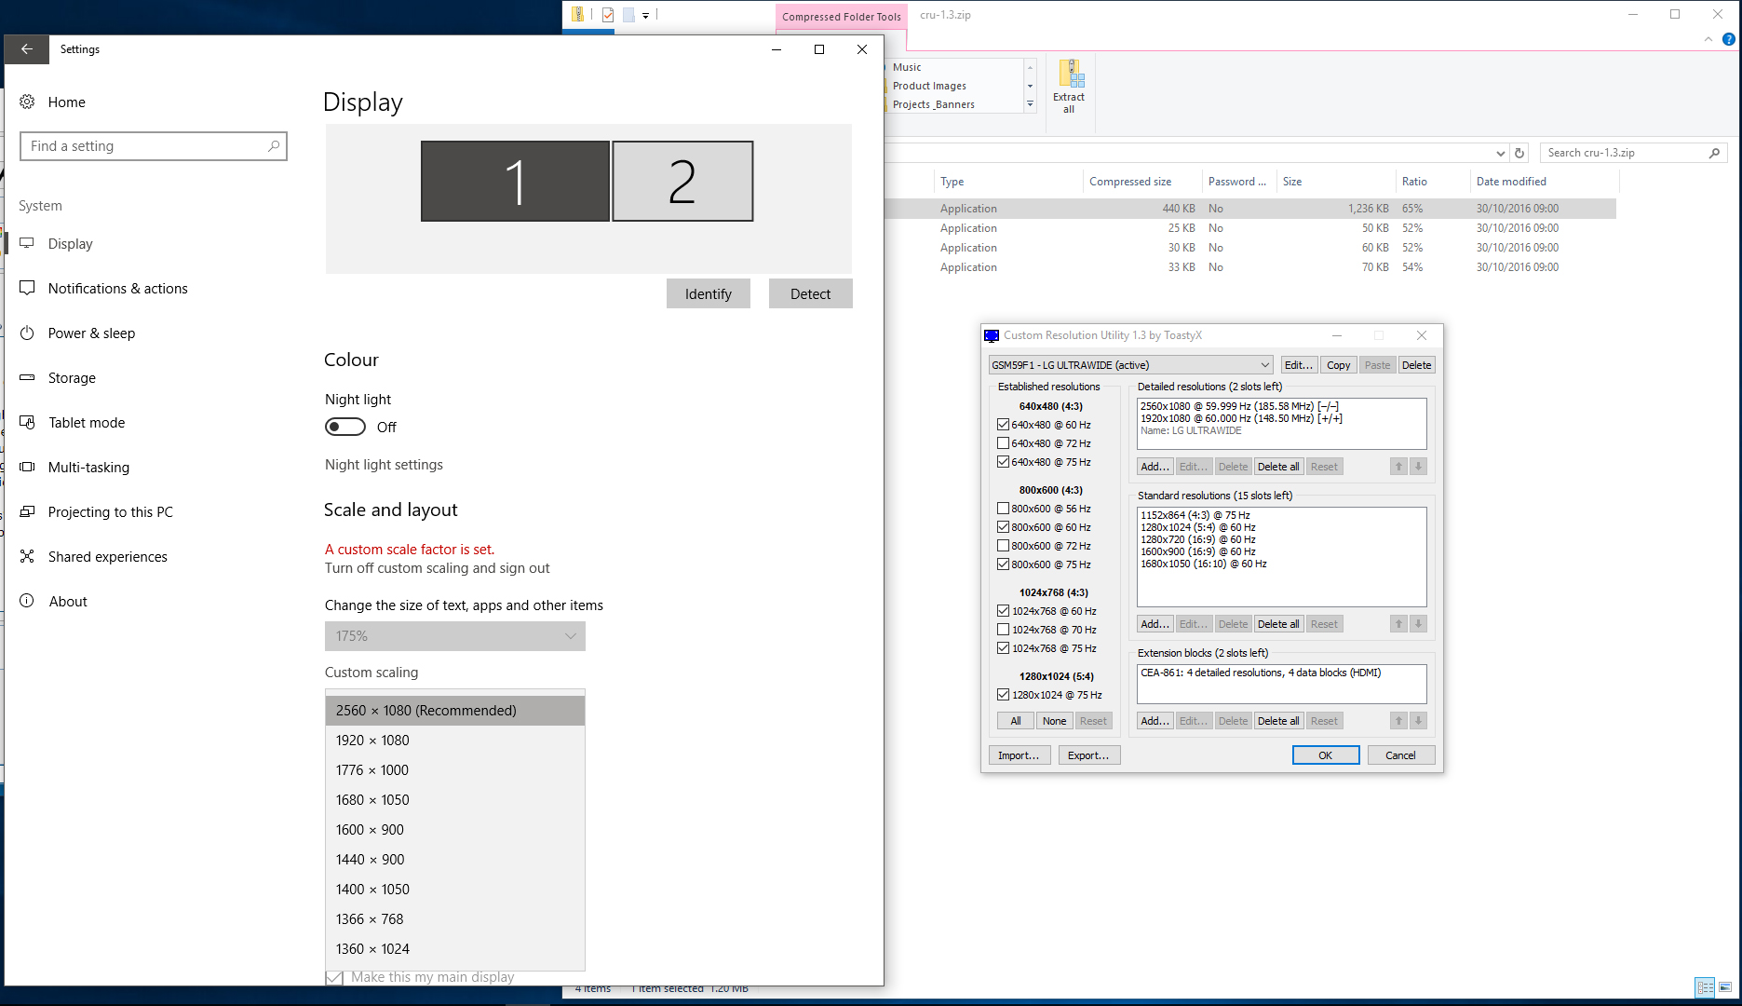The height and width of the screenshot is (1006, 1742).
Task: Open Notifications & actions settings page
Action: pyautogui.click(x=117, y=289)
